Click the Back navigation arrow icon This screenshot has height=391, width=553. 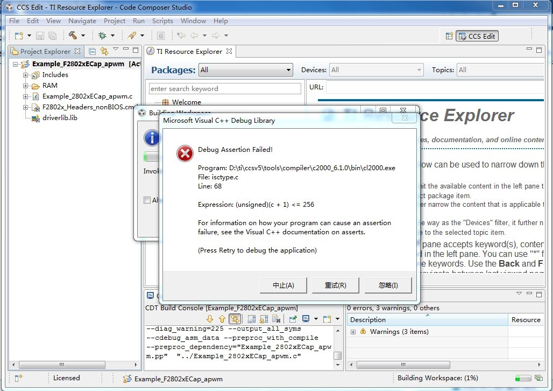pos(194,36)
